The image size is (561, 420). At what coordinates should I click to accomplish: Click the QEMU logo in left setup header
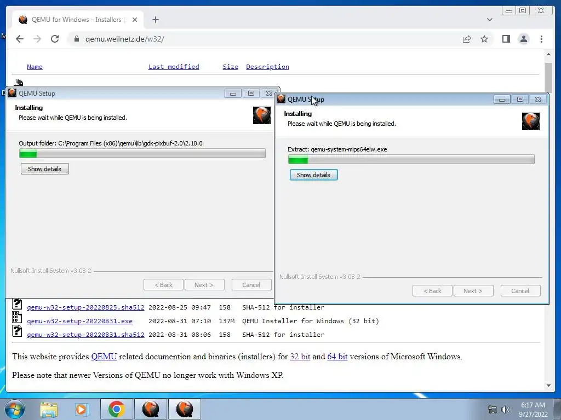262,115
